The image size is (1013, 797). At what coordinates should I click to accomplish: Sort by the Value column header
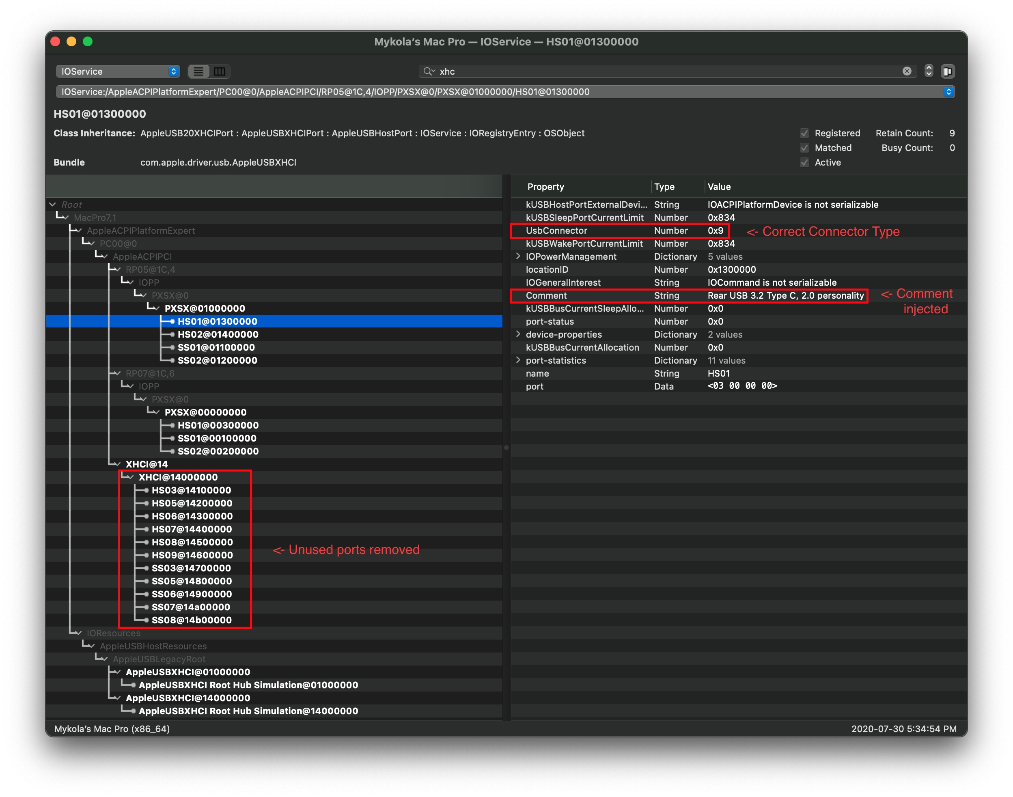click(719, 187)
